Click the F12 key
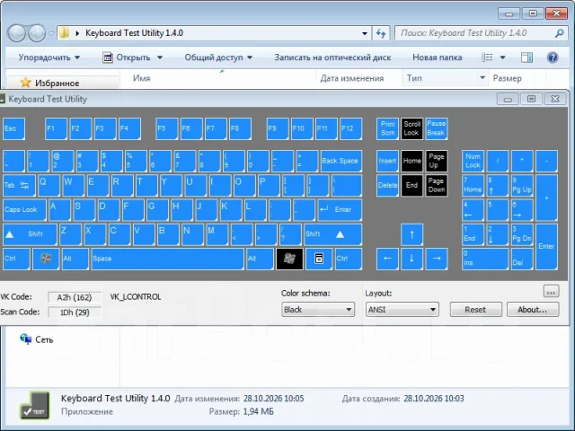The height and width of the screenshot is (431, 575). pos(350,128)
